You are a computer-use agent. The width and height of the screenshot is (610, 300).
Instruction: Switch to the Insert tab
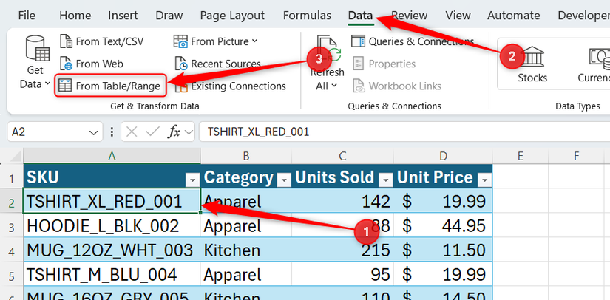123,16
